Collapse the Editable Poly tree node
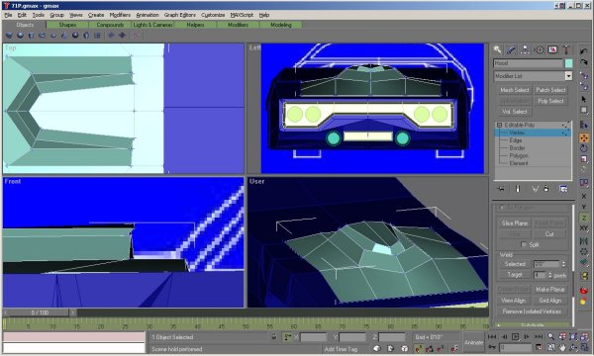Image resolution: width=594 pixels, height=356 pixels. pos(499,125)
